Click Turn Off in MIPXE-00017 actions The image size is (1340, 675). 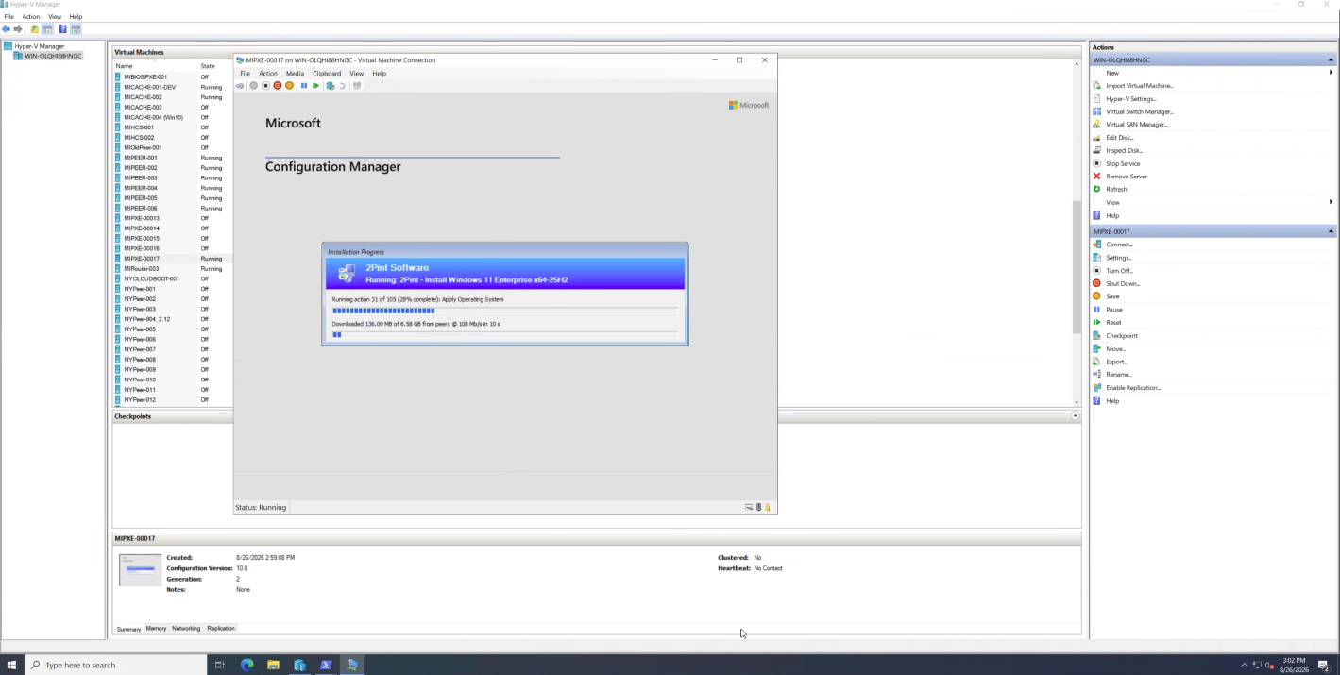point(1119,271)
